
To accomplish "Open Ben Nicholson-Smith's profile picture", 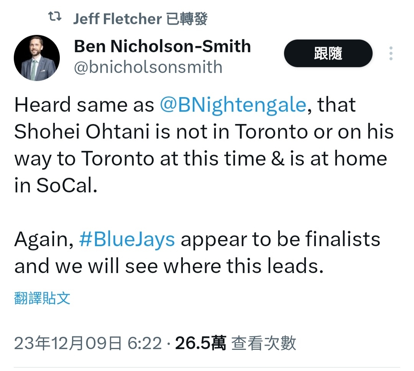I will (37, 58).
